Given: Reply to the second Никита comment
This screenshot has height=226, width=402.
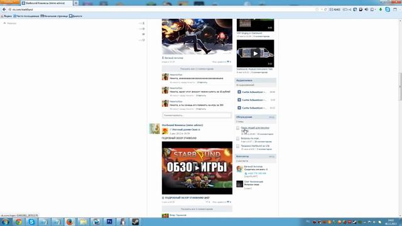Looking at the screenshot, I should tap(201, 95).
